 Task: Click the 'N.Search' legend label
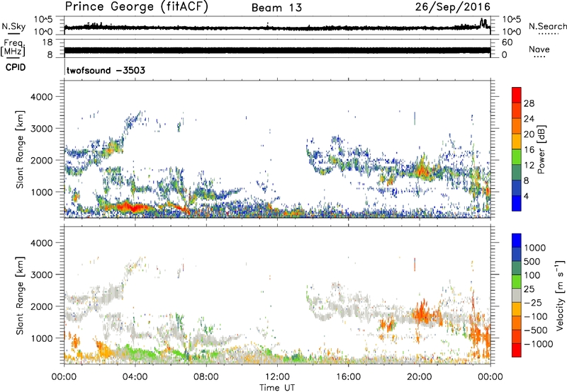[547, 26]
